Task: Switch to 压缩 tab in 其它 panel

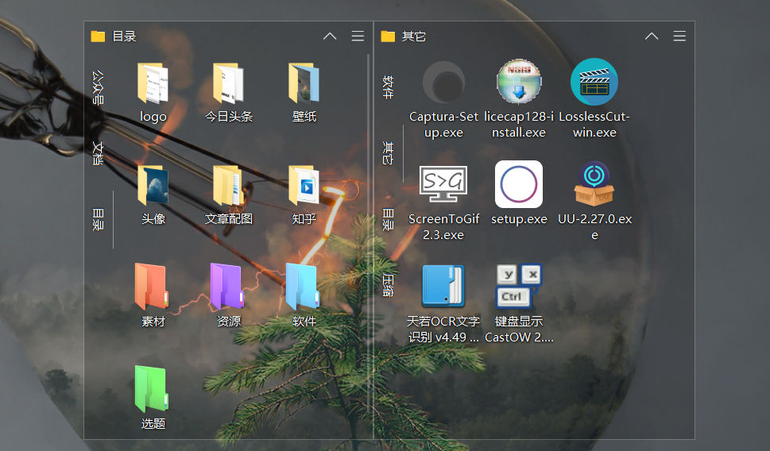Action: [x=388, y=285]
